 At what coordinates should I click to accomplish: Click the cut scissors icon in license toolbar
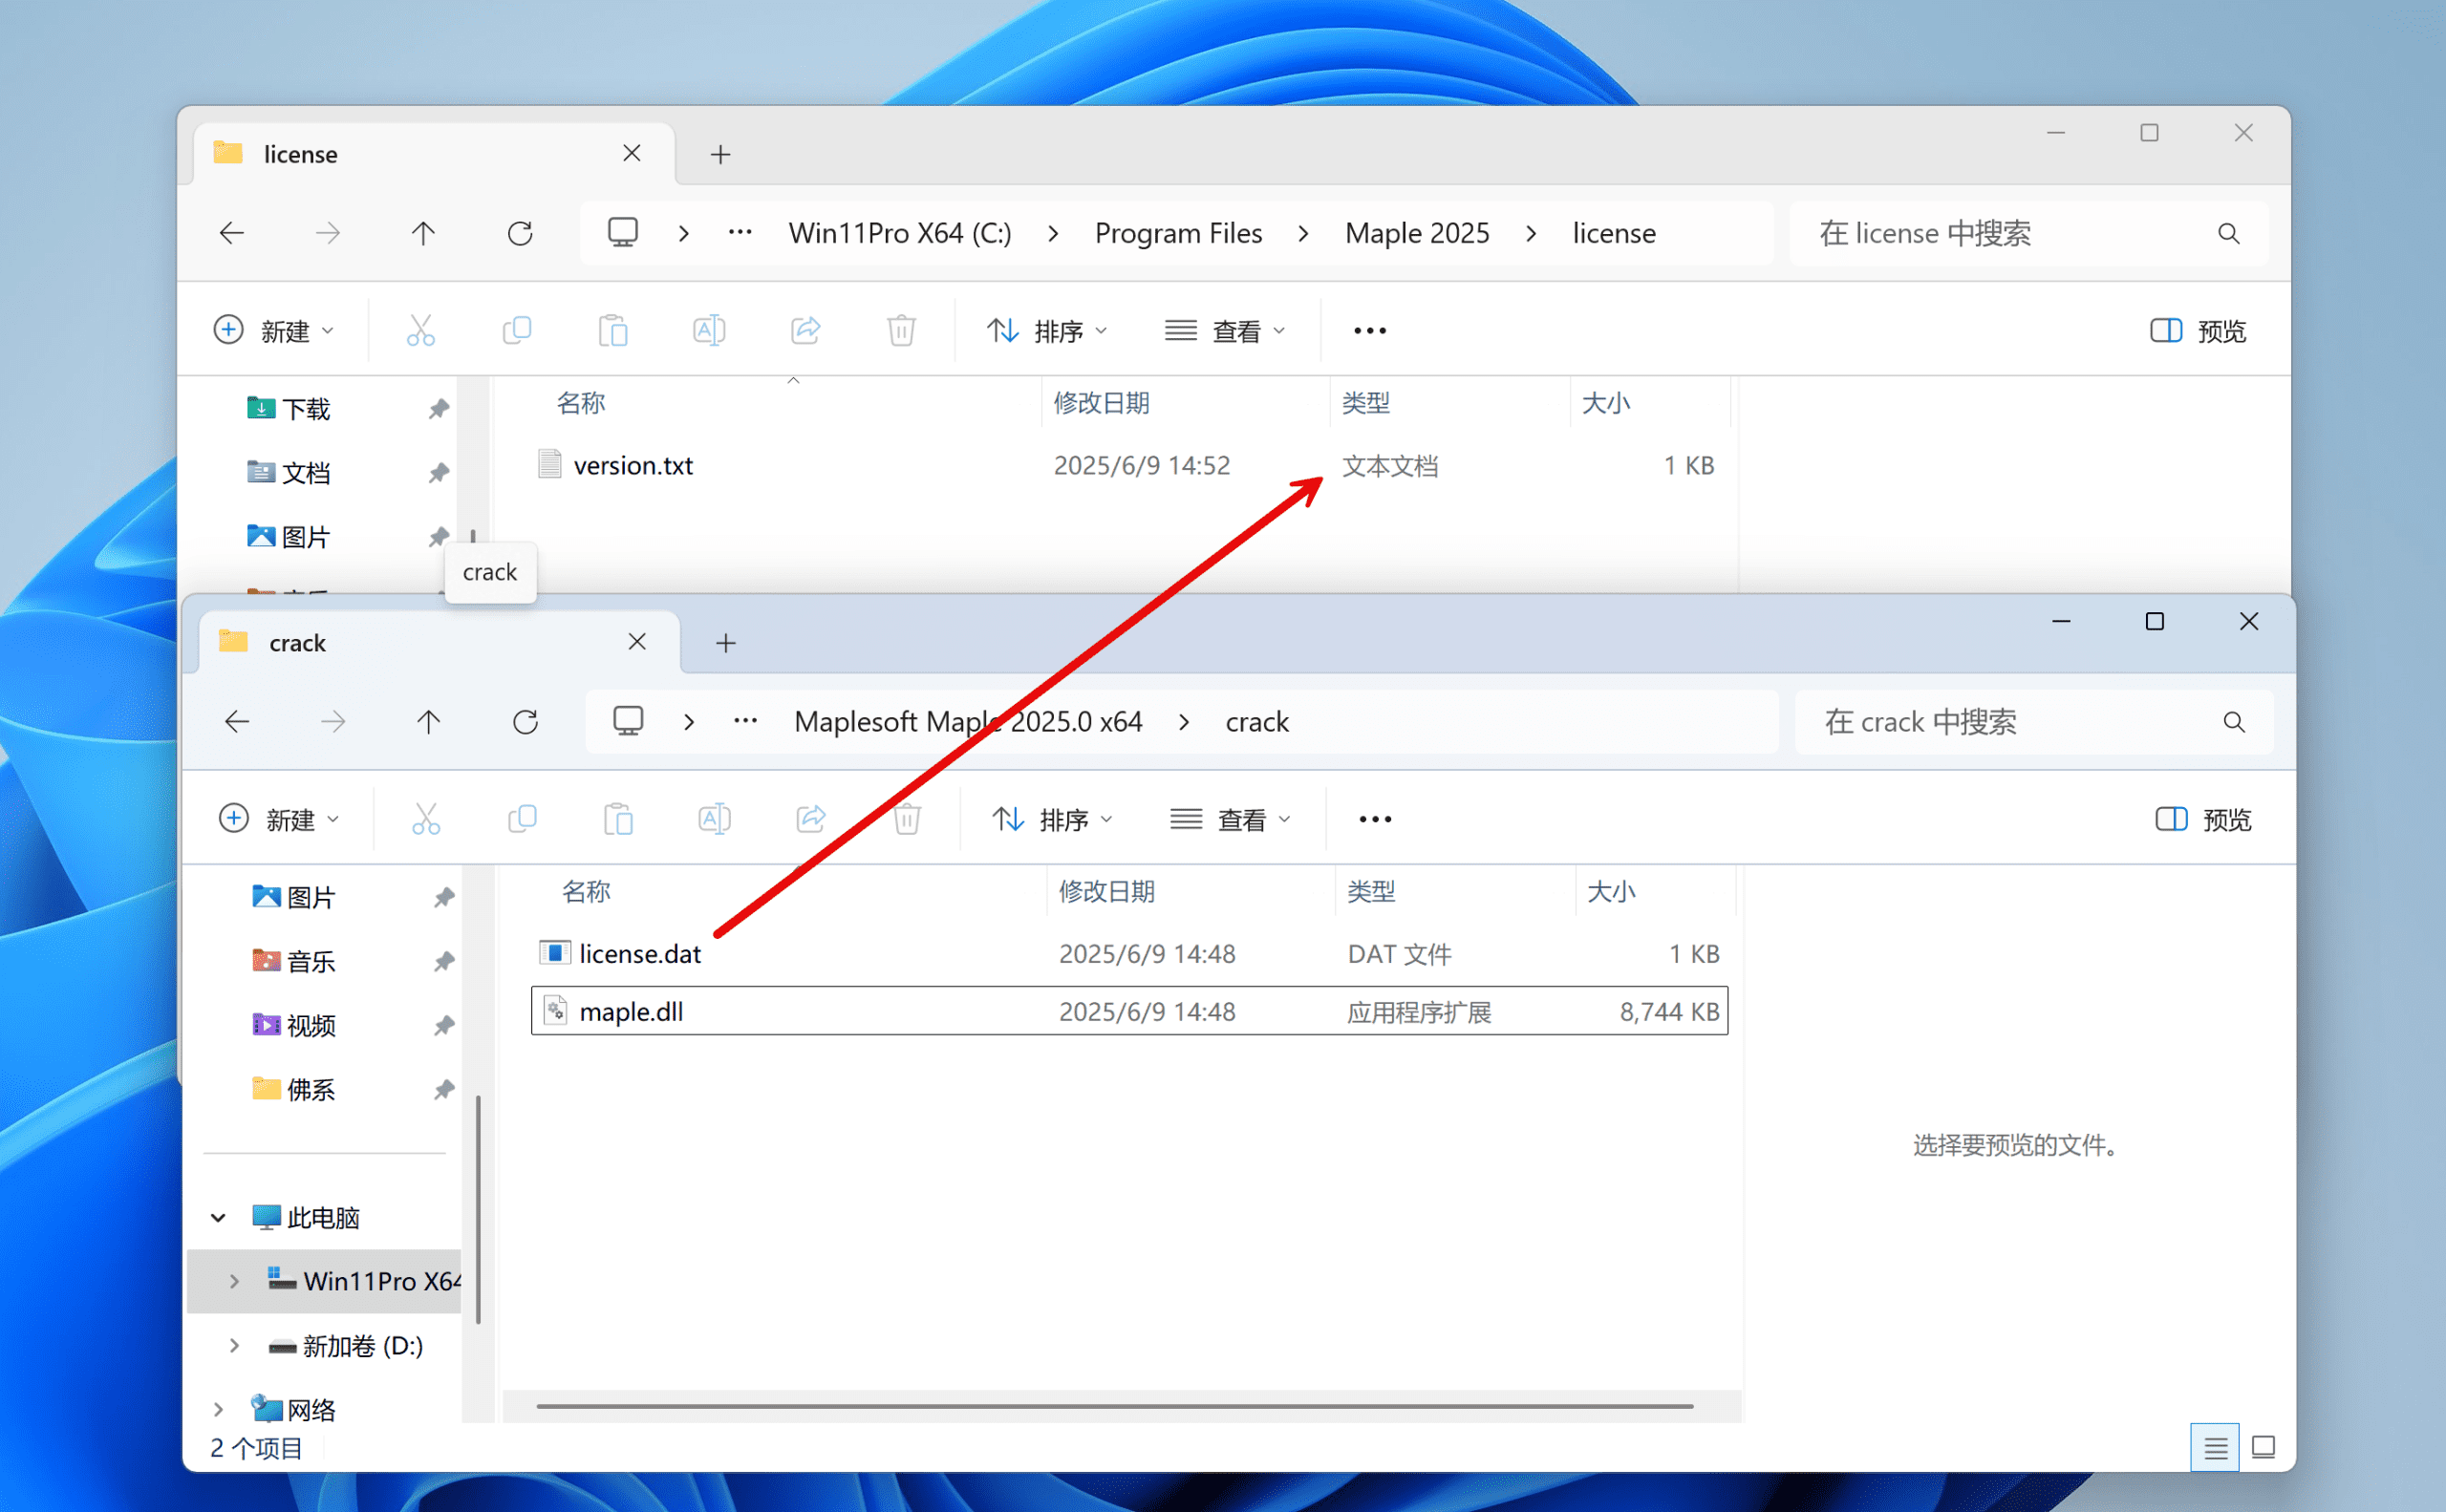click(420, 330)
